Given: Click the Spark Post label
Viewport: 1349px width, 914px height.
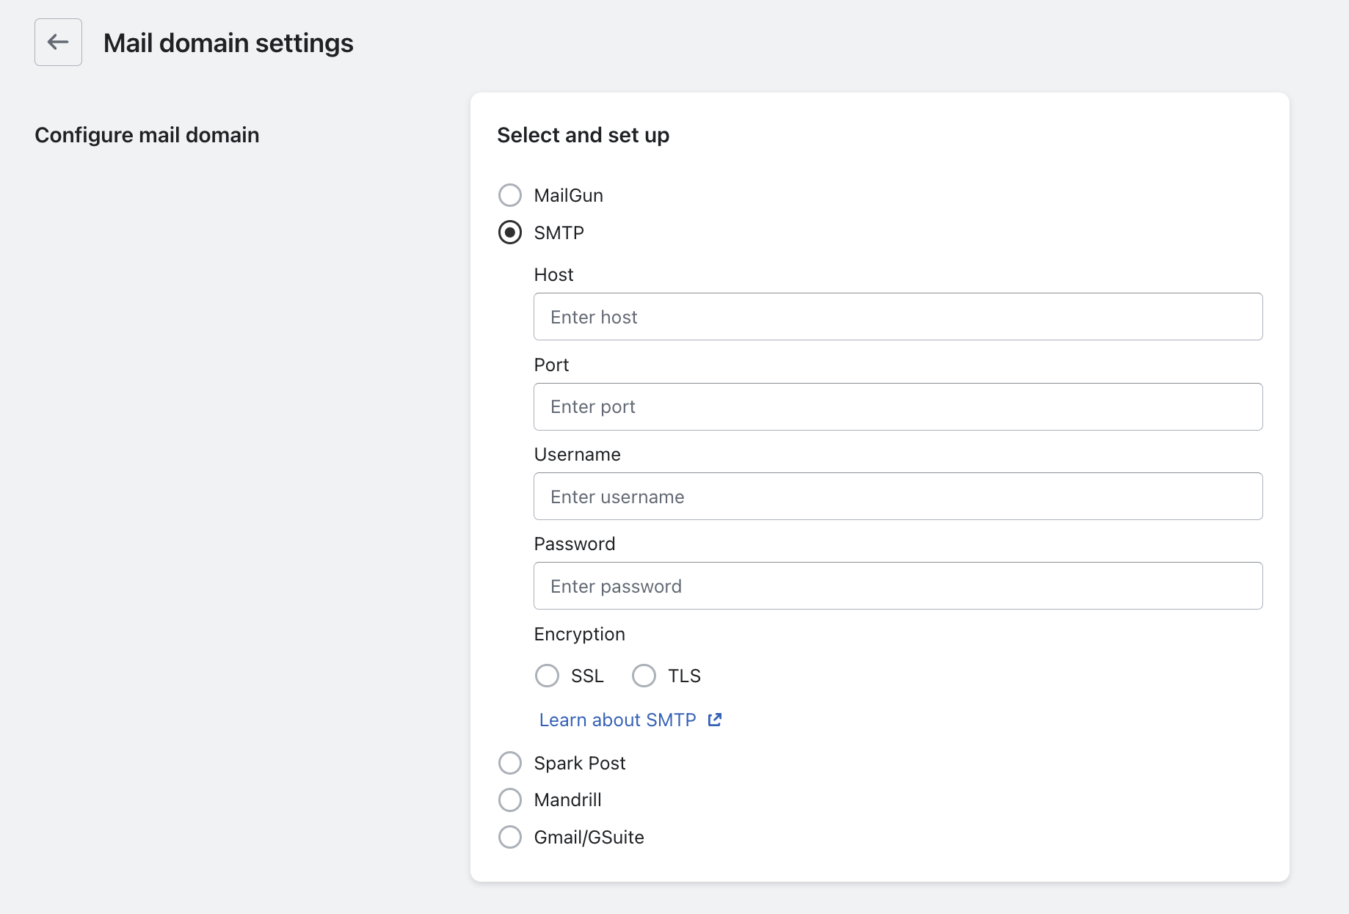Looking at the screenshot, I should click(579, 763).
